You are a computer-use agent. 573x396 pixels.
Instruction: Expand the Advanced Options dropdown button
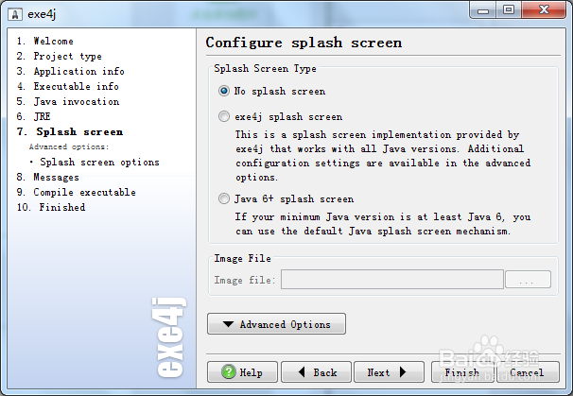coord(276,323)
